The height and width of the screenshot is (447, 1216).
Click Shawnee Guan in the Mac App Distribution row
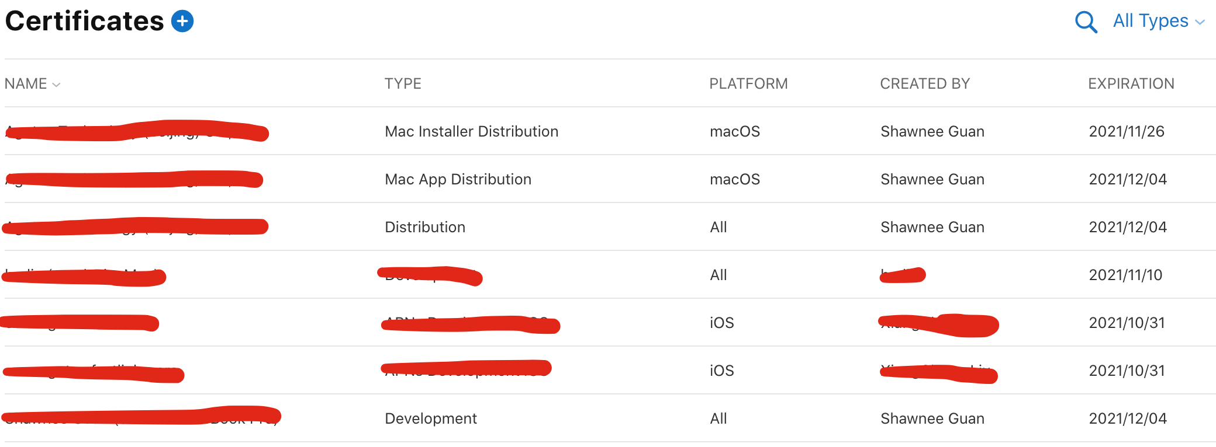pyautogui.click(x=932, y=179)
